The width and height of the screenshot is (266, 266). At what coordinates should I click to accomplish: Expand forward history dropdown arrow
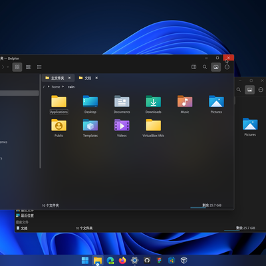click(8, 67)
